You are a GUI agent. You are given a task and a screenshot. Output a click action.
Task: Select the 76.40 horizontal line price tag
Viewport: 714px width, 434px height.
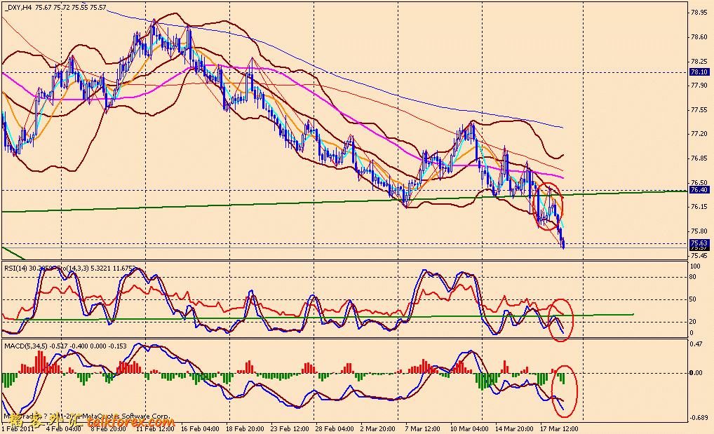(699, 190)
